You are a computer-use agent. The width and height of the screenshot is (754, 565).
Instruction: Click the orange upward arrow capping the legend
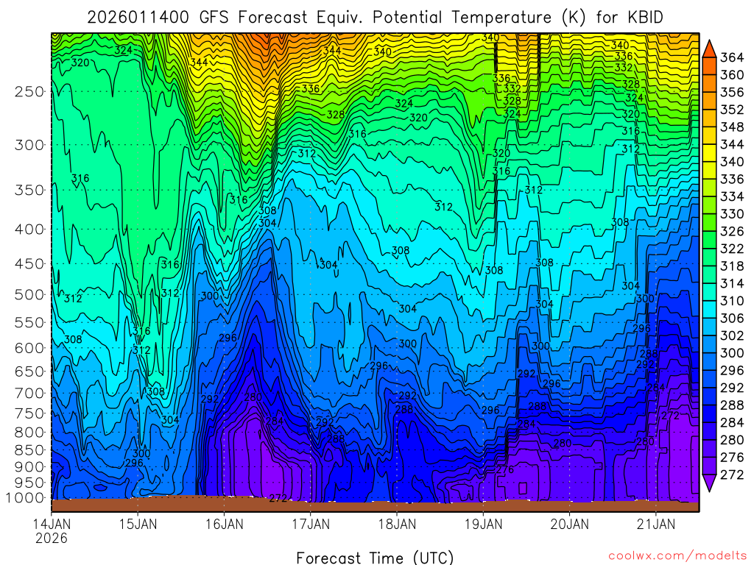[709, 49]
